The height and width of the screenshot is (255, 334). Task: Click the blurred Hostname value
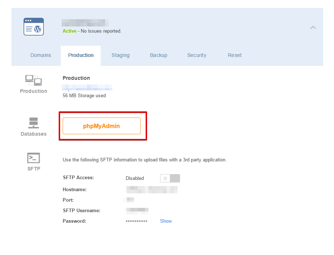pyautogui.click(x=152, y=190)
